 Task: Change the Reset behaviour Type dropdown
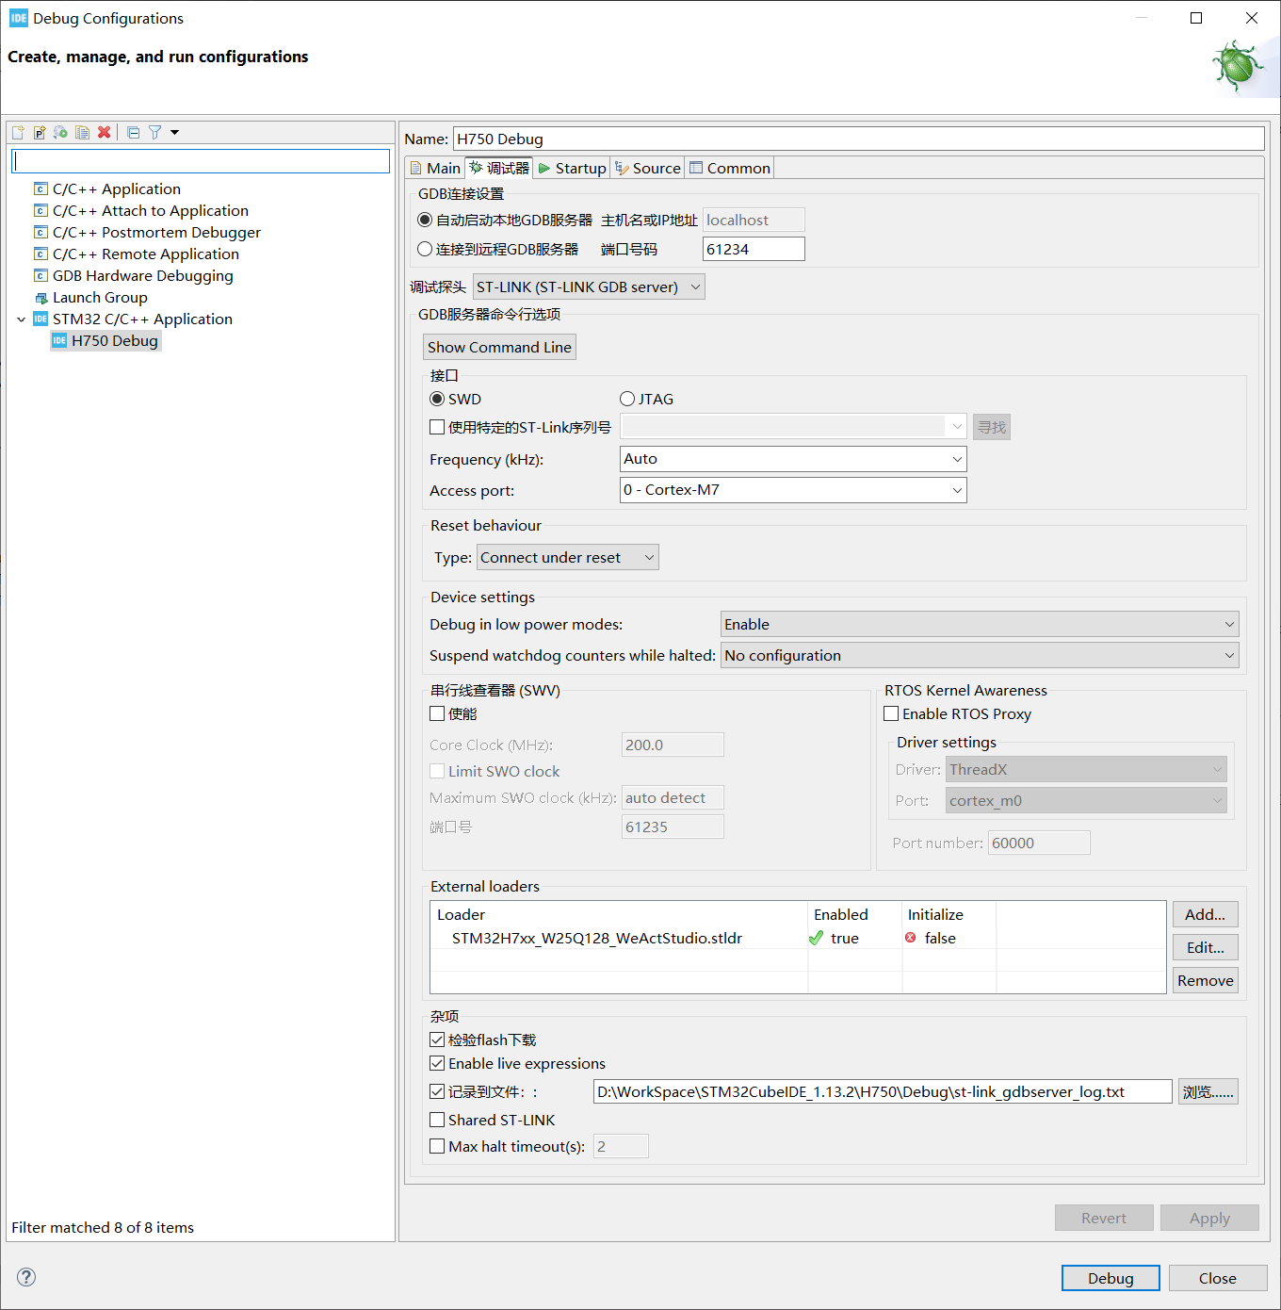point(567,557)
